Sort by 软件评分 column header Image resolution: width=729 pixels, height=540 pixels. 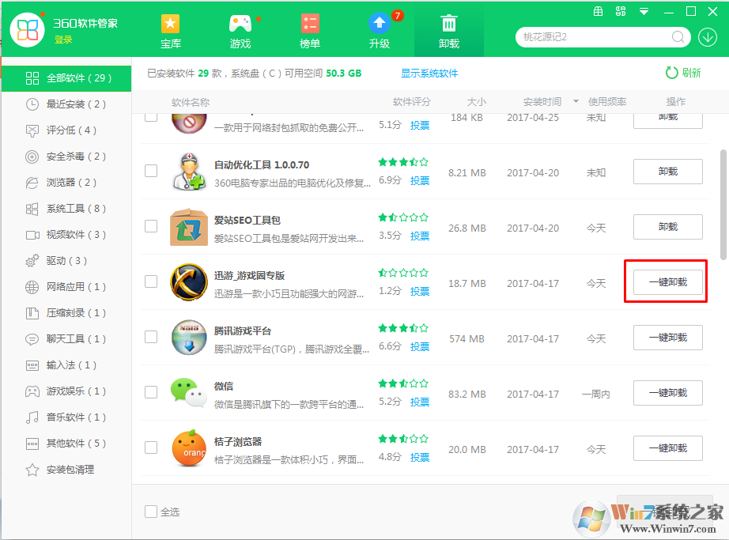(411, 101)
